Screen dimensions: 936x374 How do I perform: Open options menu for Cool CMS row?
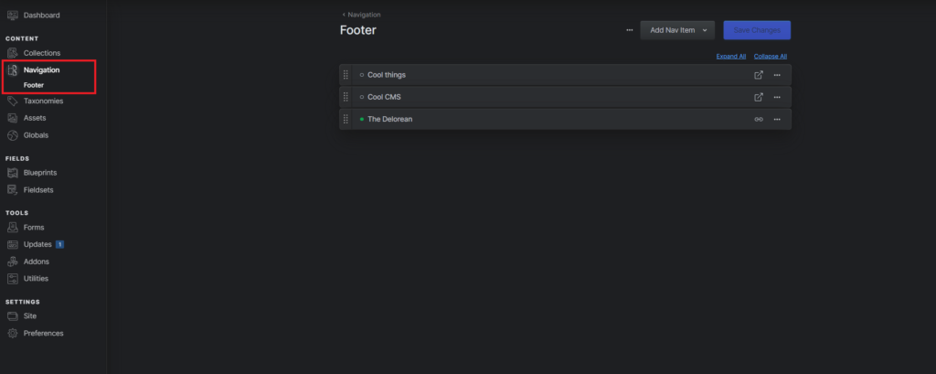tap(777, 97)
